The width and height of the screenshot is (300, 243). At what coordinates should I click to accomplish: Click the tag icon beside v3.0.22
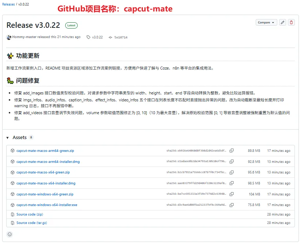[x=88, y=37]
